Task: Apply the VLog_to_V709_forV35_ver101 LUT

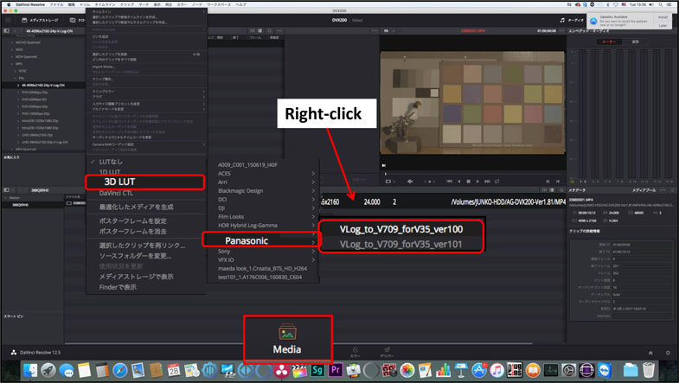Action: click(401, 245)
